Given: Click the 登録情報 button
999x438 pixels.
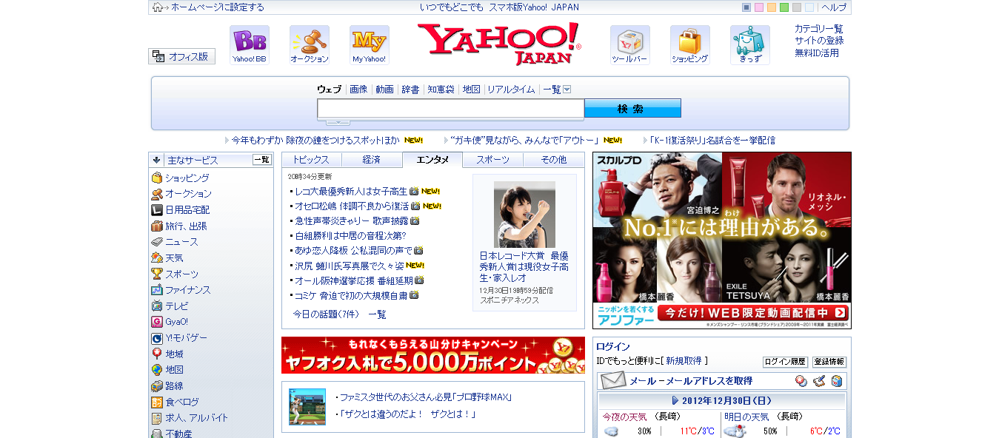Looking at the screenshot, I should [x=829, y=363].
